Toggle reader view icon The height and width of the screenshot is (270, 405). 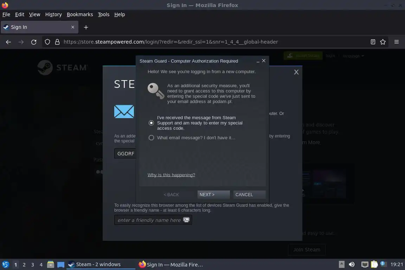click(373, 42)
